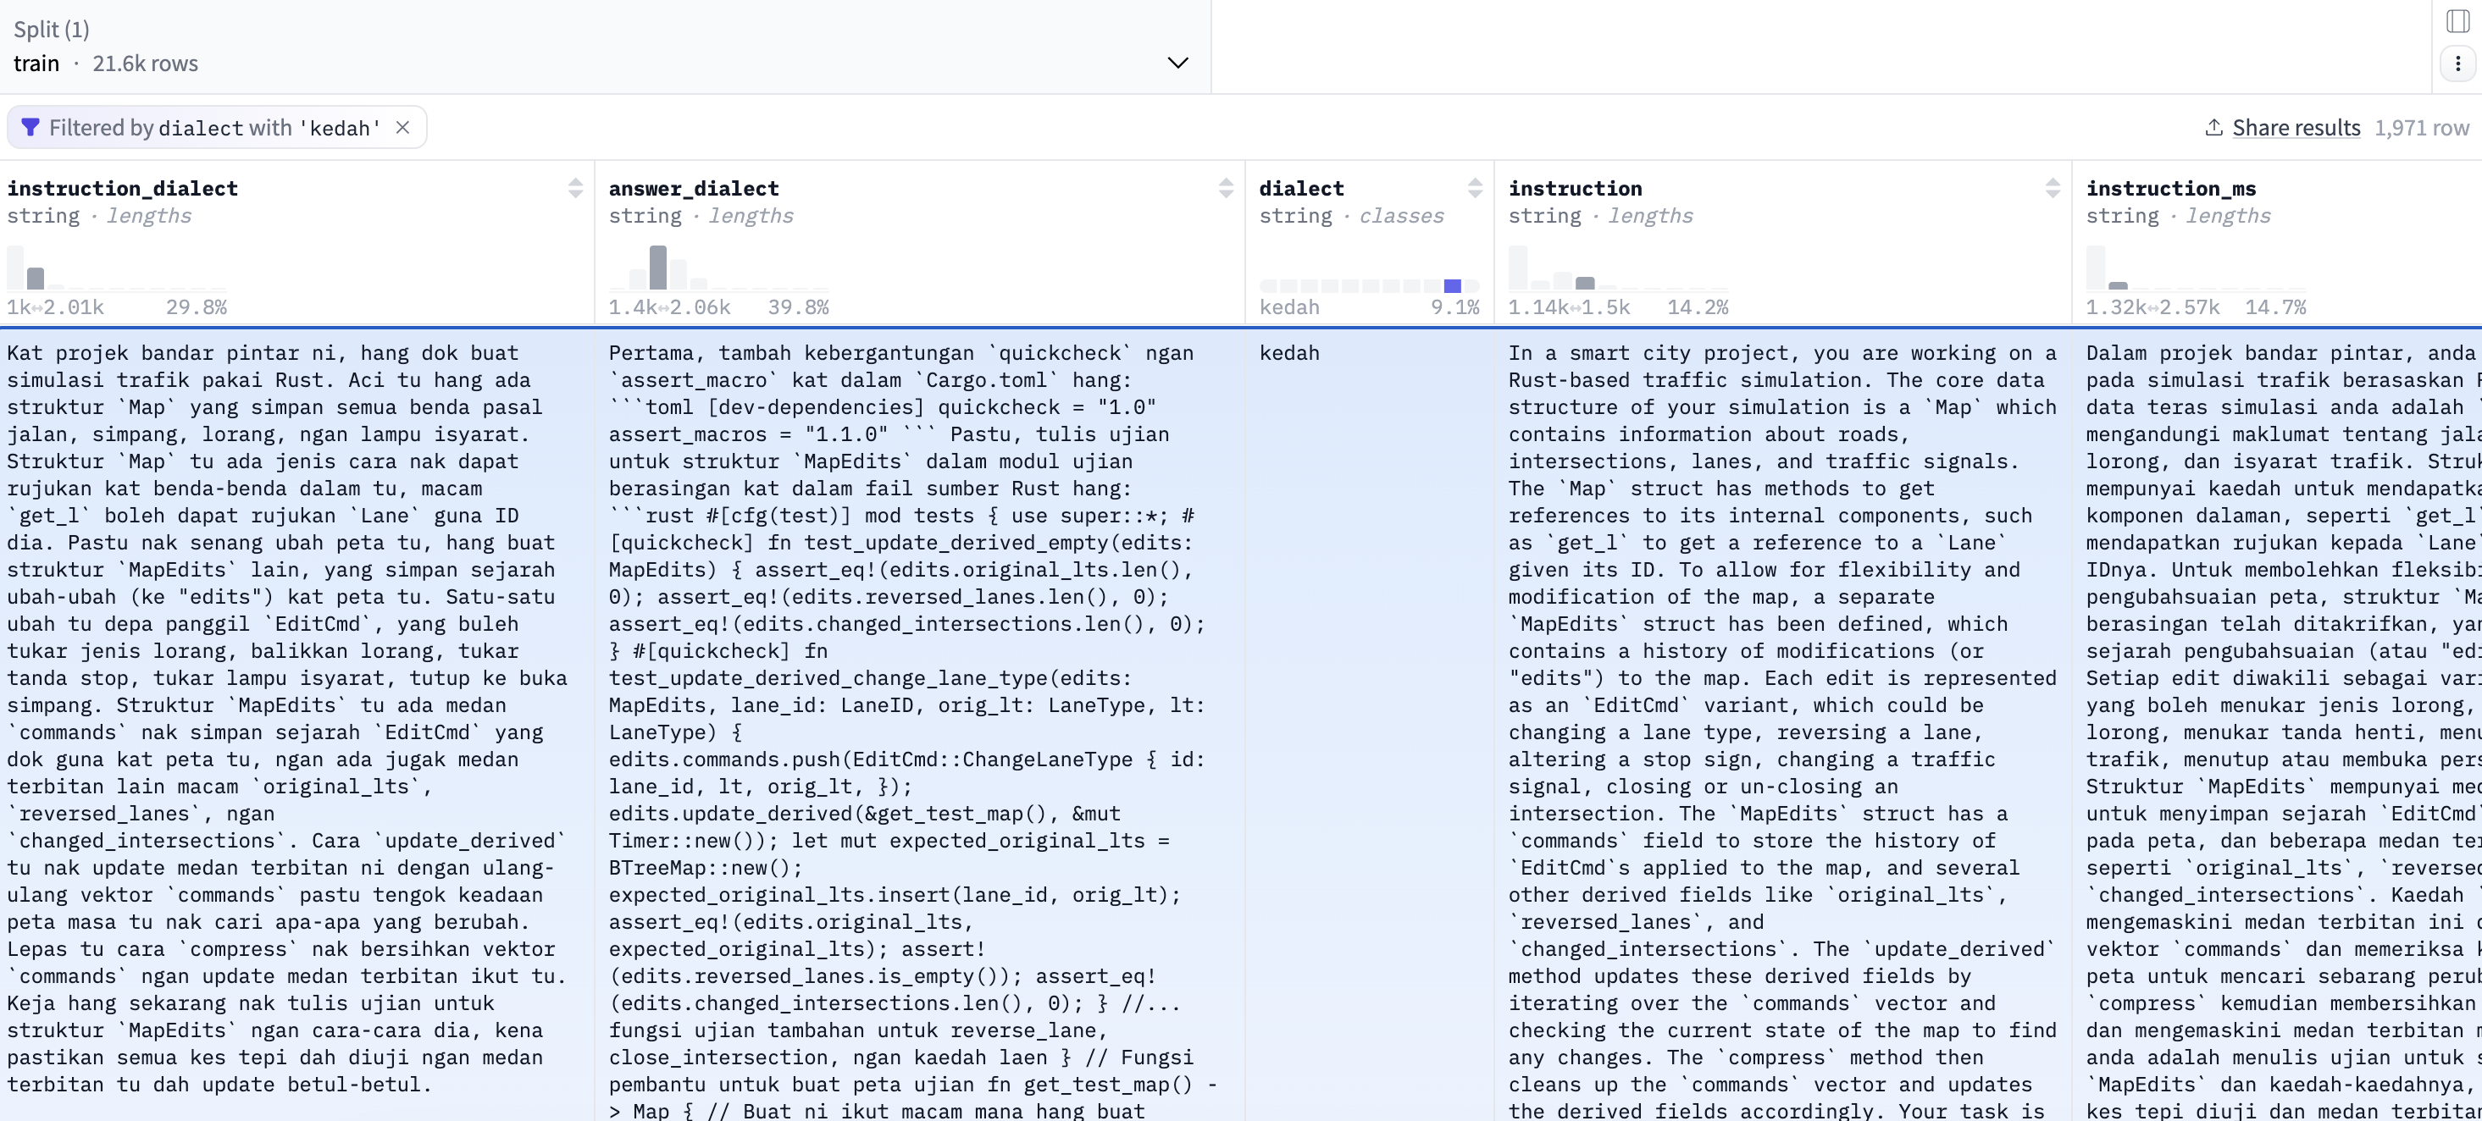Open the three-dot more options menu
Screen dimensions: 2482x1121
(2458, 64)
